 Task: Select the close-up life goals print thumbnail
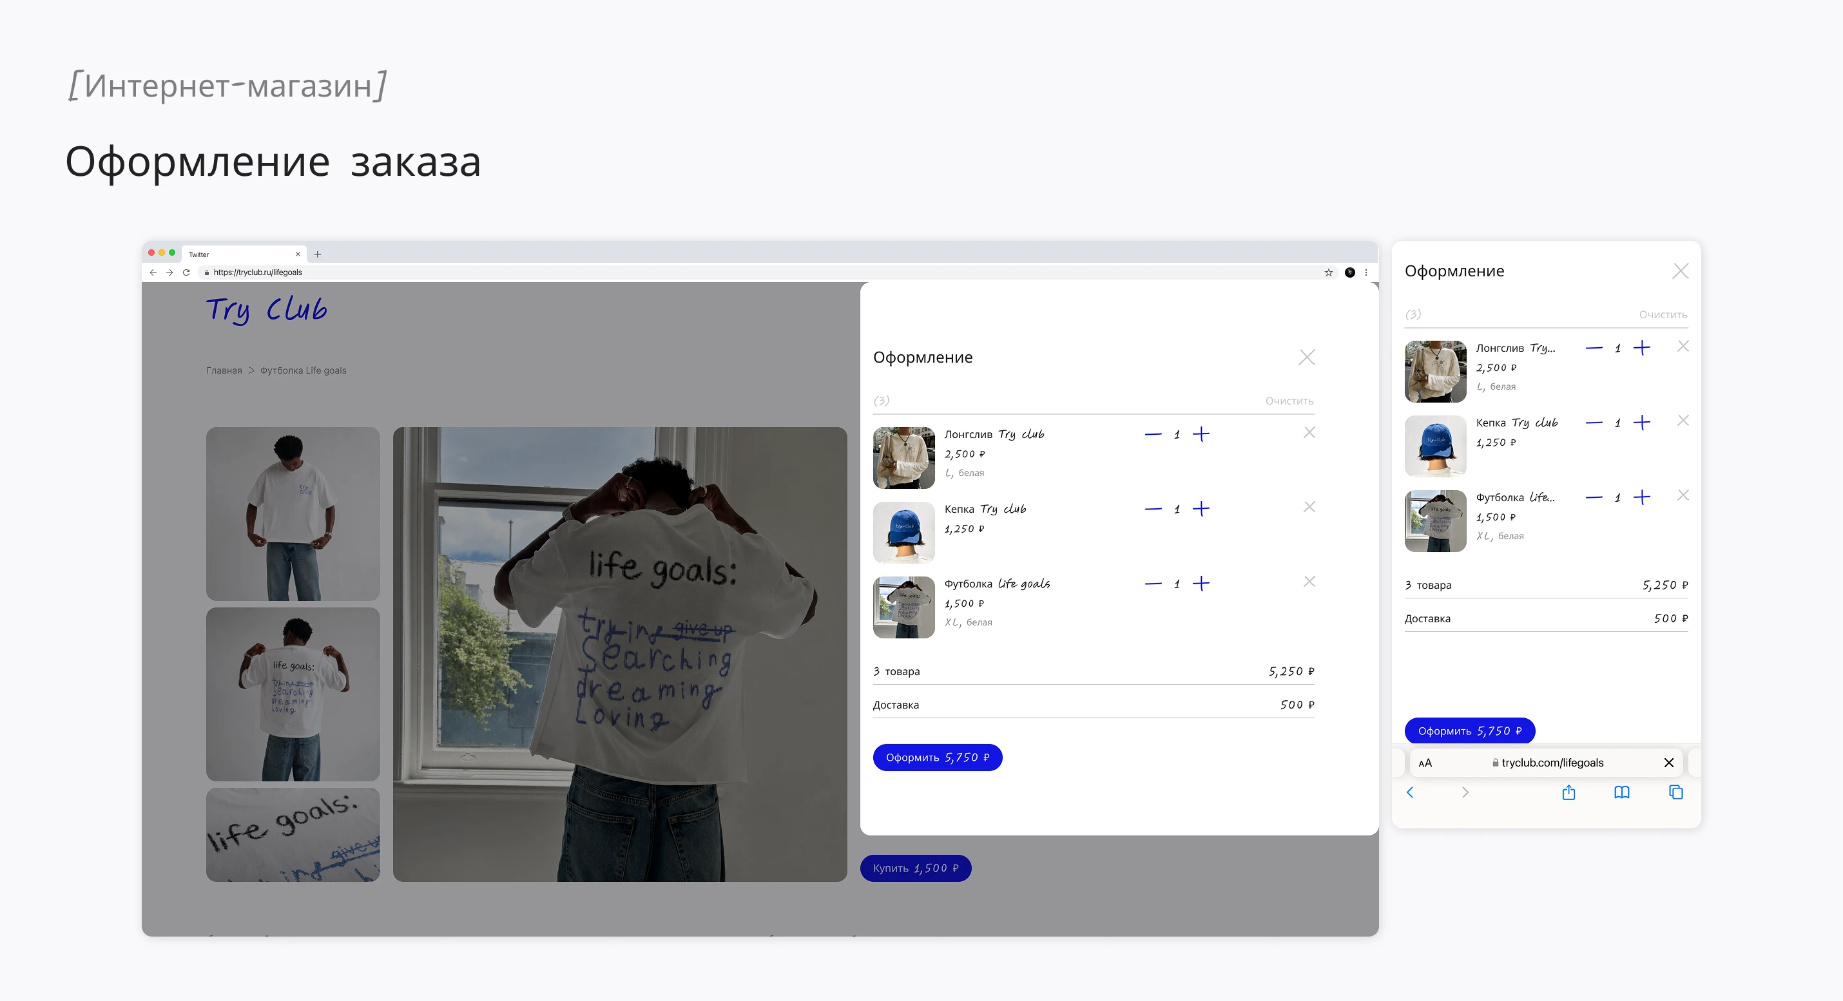click(x=293, y=834)
